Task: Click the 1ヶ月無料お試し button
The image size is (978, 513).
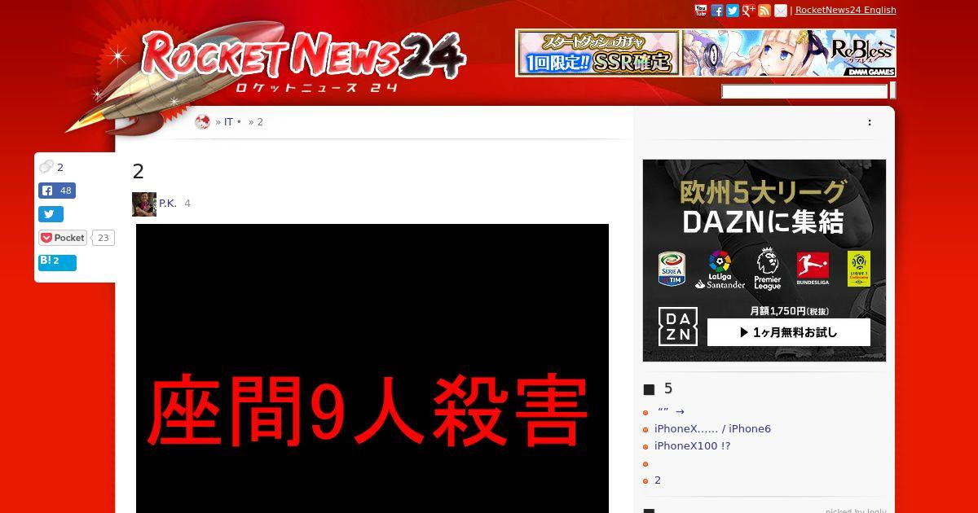Action: point(789,332)
